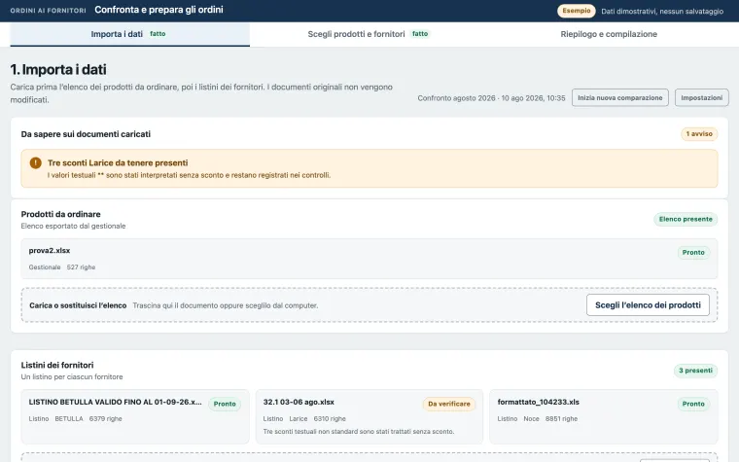Click Inizia nuova comparazione button
The width and height of the screenshot is (739, 462).
[x=619, y=97]
